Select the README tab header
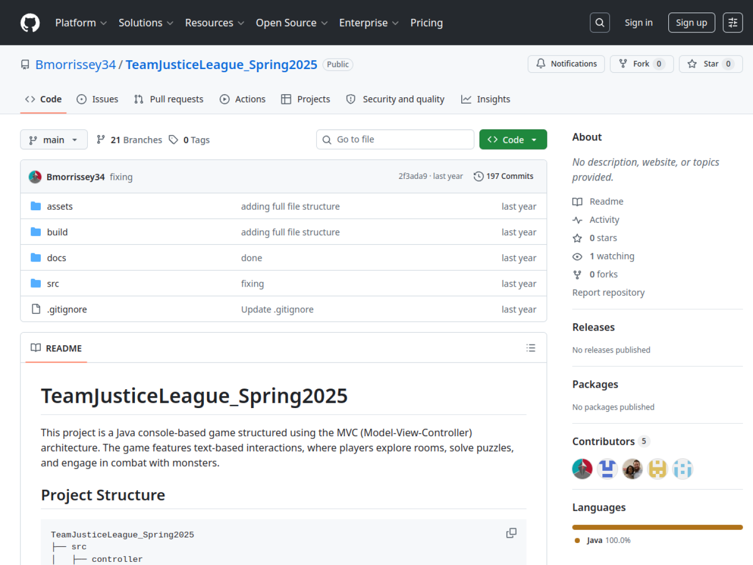Viewport: 753px width, 565px height. pyautogui.click(x=56, y=348)
